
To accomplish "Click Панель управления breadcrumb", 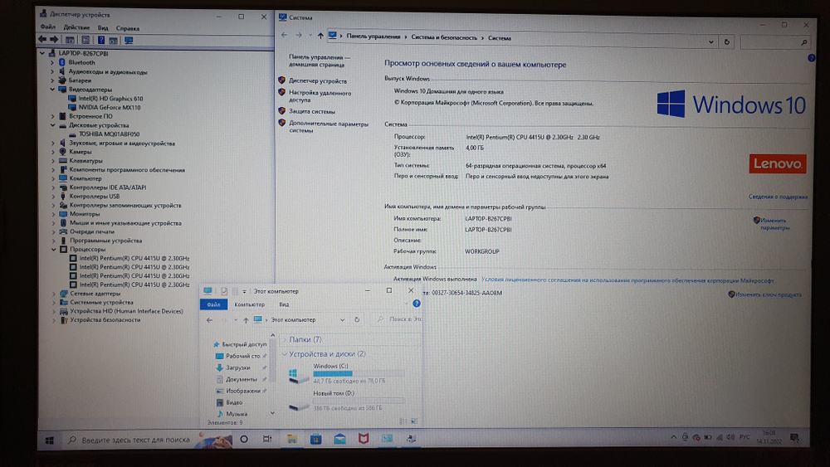I will click(x=373, y=37).
